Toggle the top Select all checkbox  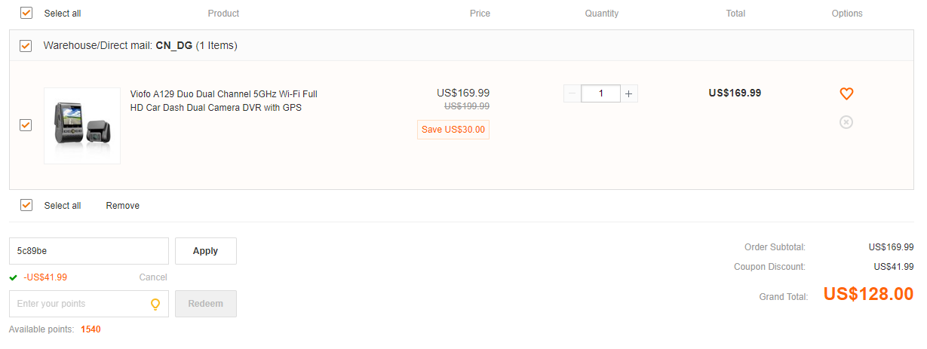(x=26, y=13)
